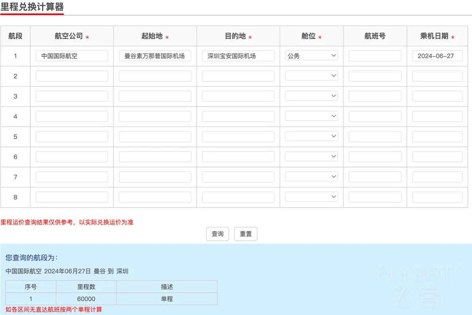Focus the origin field in row 6
Screen dimensions: 472x315
coord(155,157)
